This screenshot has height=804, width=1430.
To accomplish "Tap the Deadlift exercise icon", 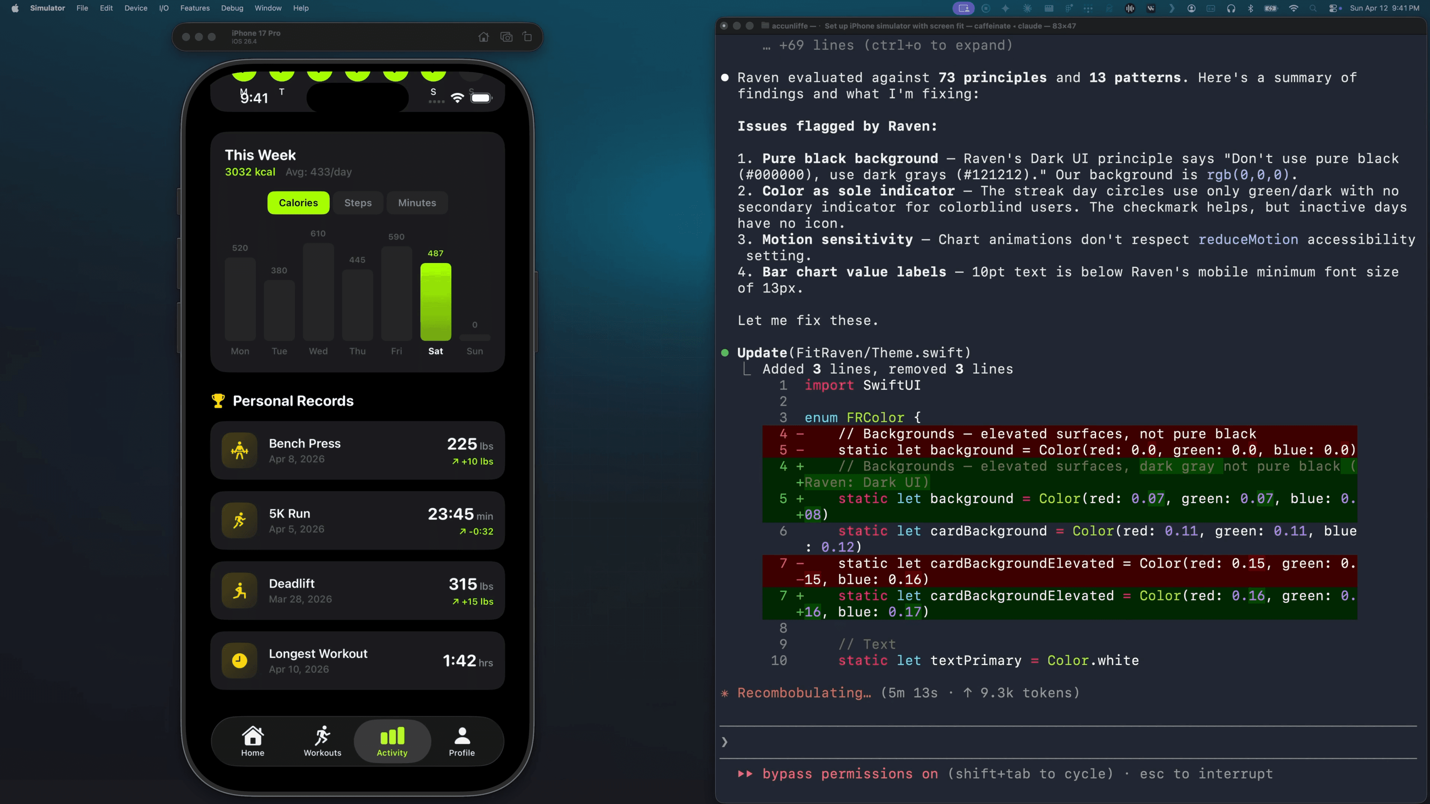I will click(x=240, y=590).
